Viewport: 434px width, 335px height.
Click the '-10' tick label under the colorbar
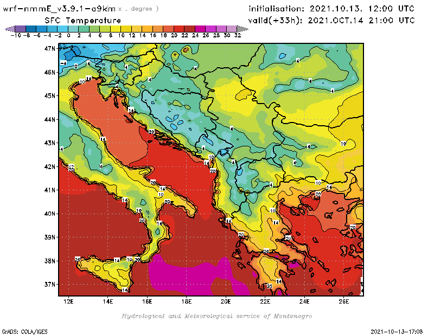[x=16, y=35]
